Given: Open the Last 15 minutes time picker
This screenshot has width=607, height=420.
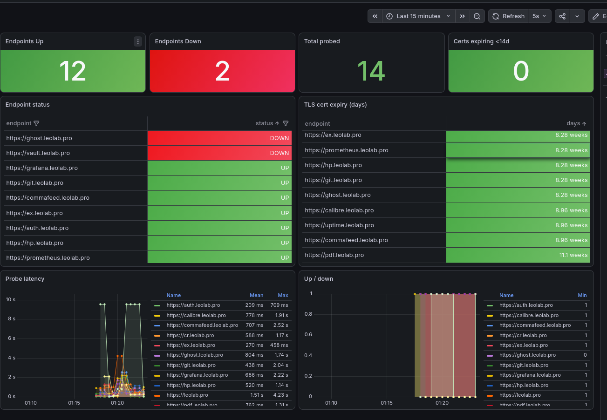Looking at the screenshot, I should click(419, 16).
